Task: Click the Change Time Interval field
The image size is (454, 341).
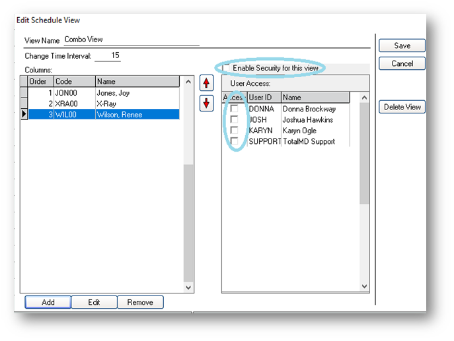Action: point(108,56)
